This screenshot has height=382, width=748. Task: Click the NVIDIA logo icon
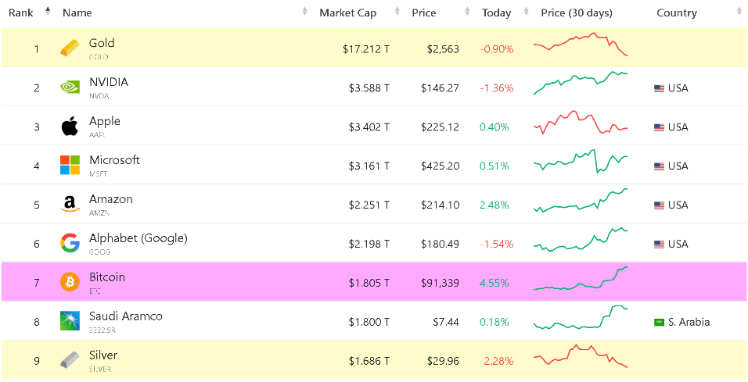tap(70, 87)
